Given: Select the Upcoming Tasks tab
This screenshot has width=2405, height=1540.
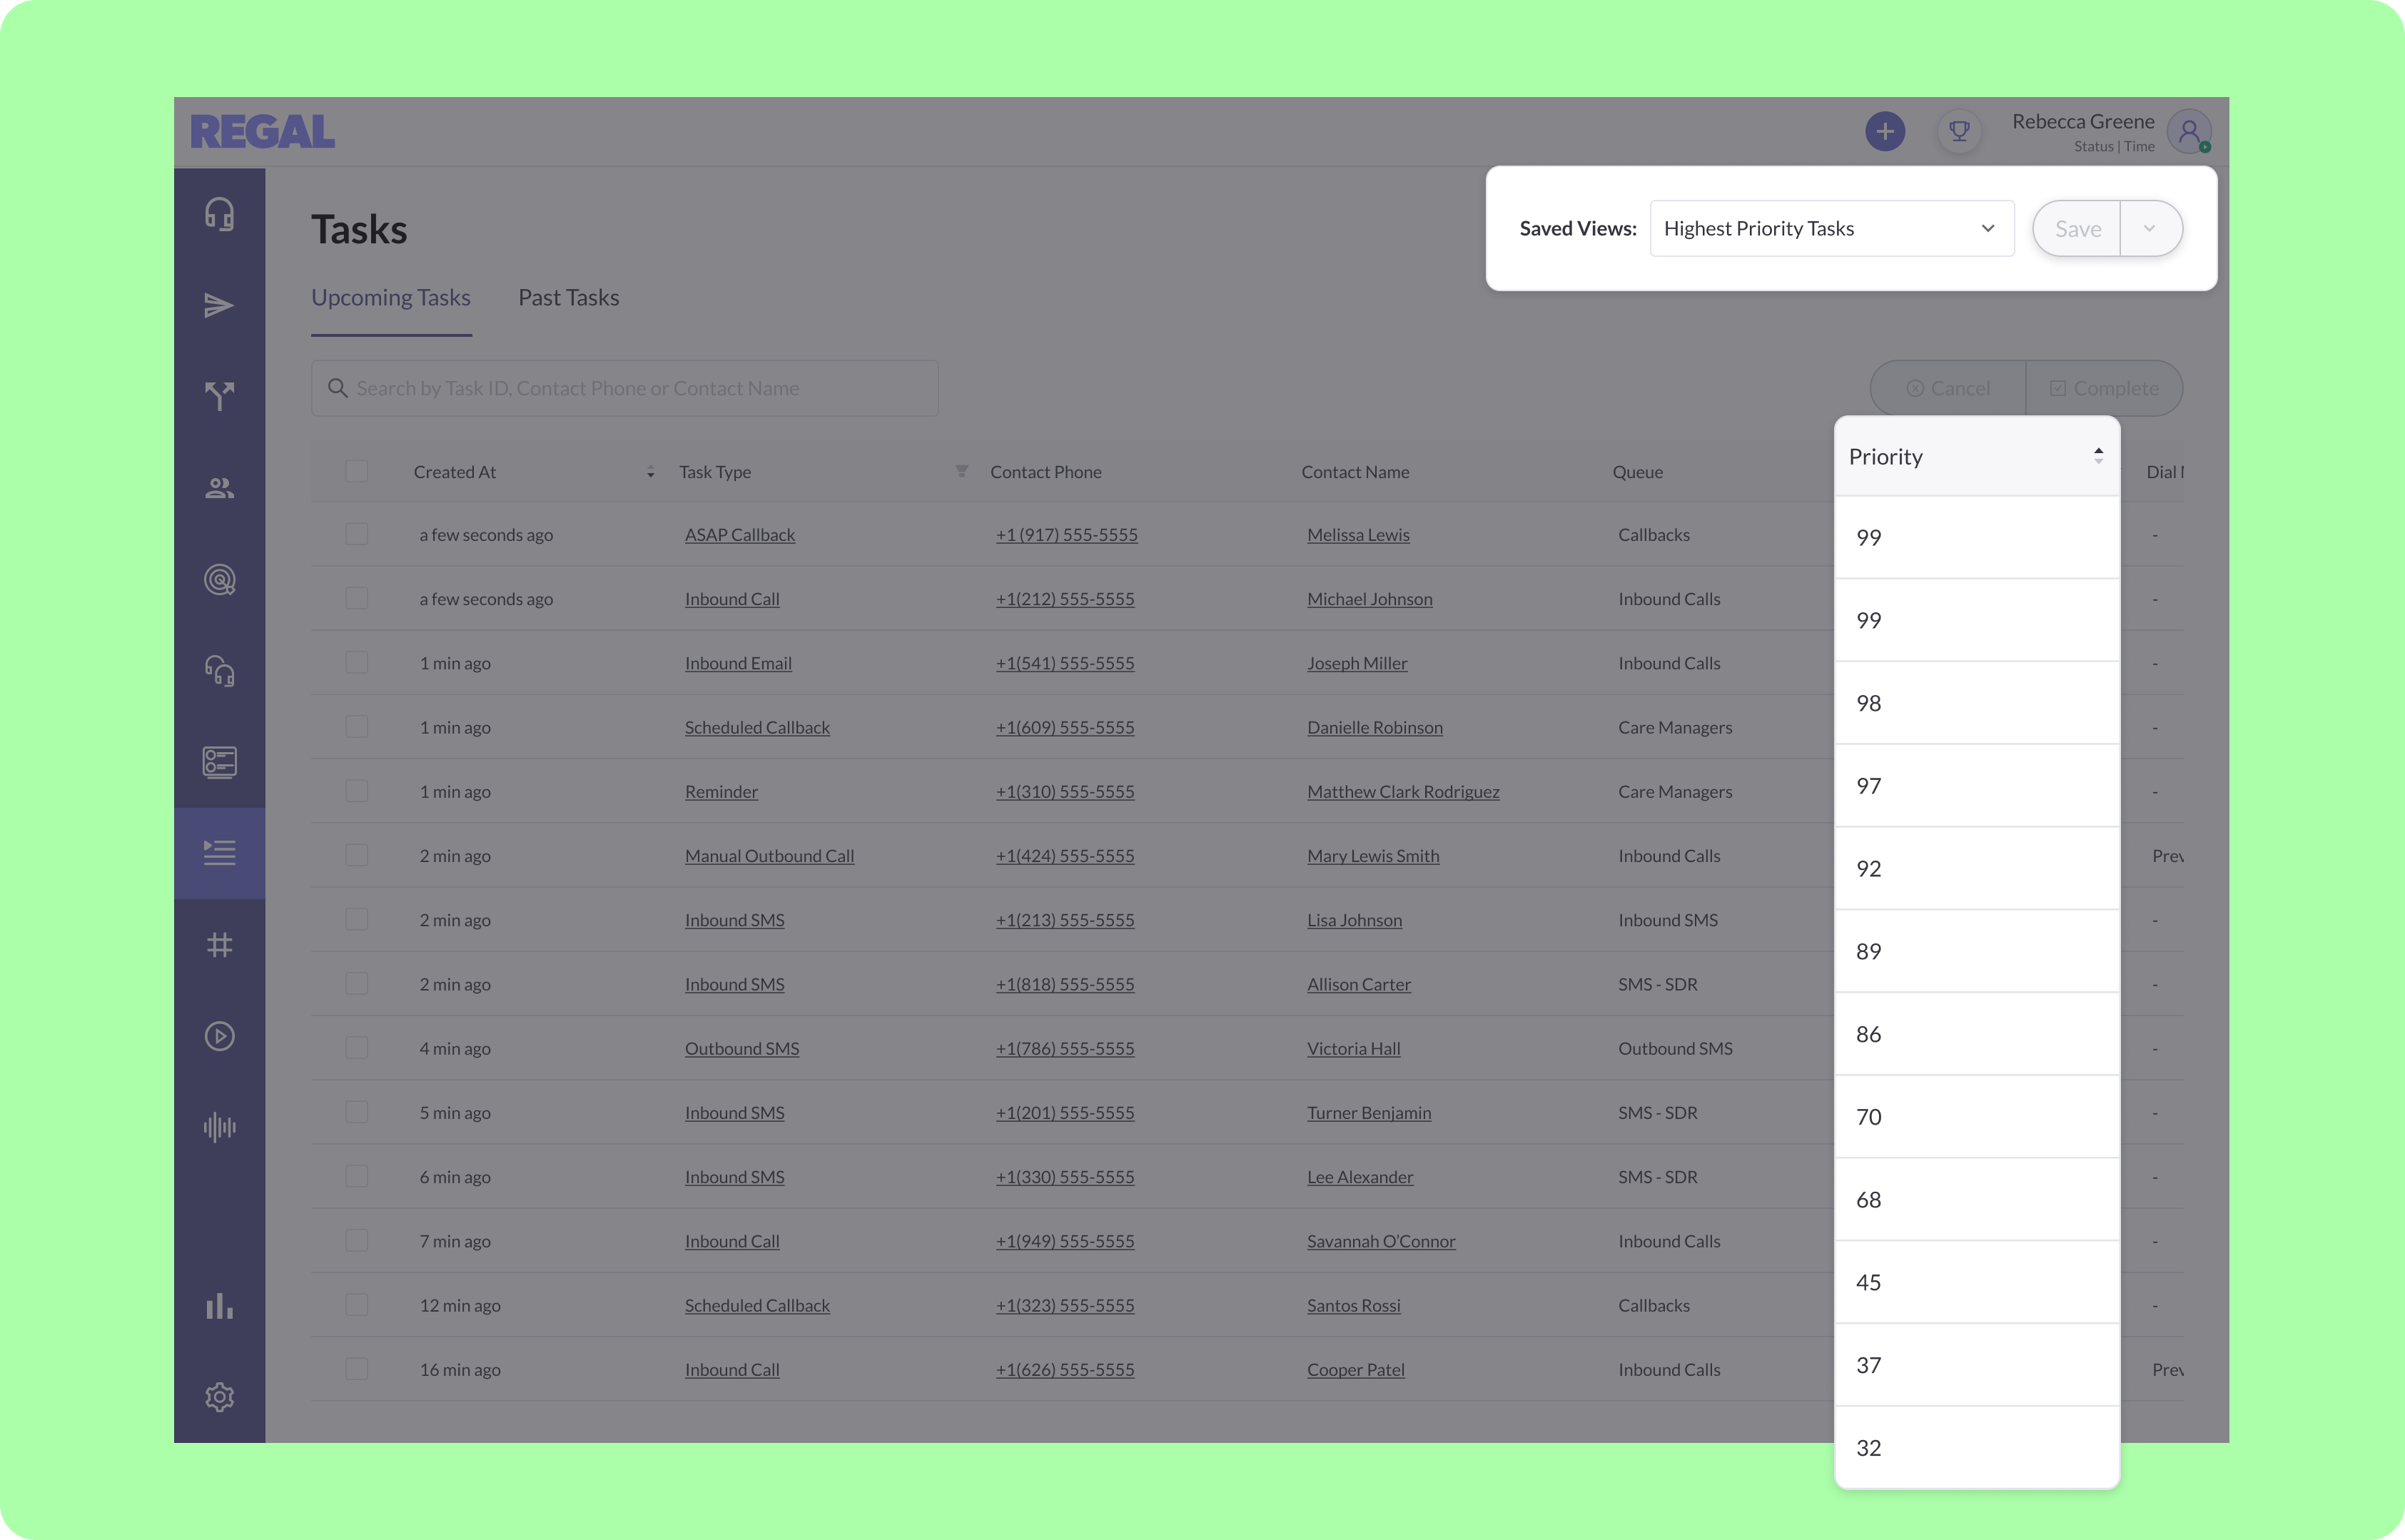Looking at the screenshot, I should tap(390, 298).
